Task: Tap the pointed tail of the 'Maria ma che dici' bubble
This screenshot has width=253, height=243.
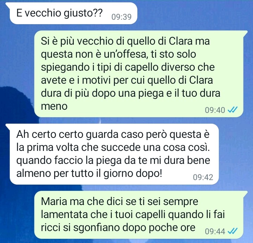Action: [x=245, y=193]
